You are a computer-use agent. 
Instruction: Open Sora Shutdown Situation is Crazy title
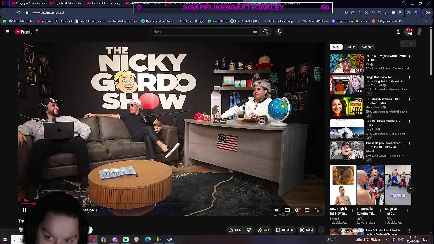[382, 123]
